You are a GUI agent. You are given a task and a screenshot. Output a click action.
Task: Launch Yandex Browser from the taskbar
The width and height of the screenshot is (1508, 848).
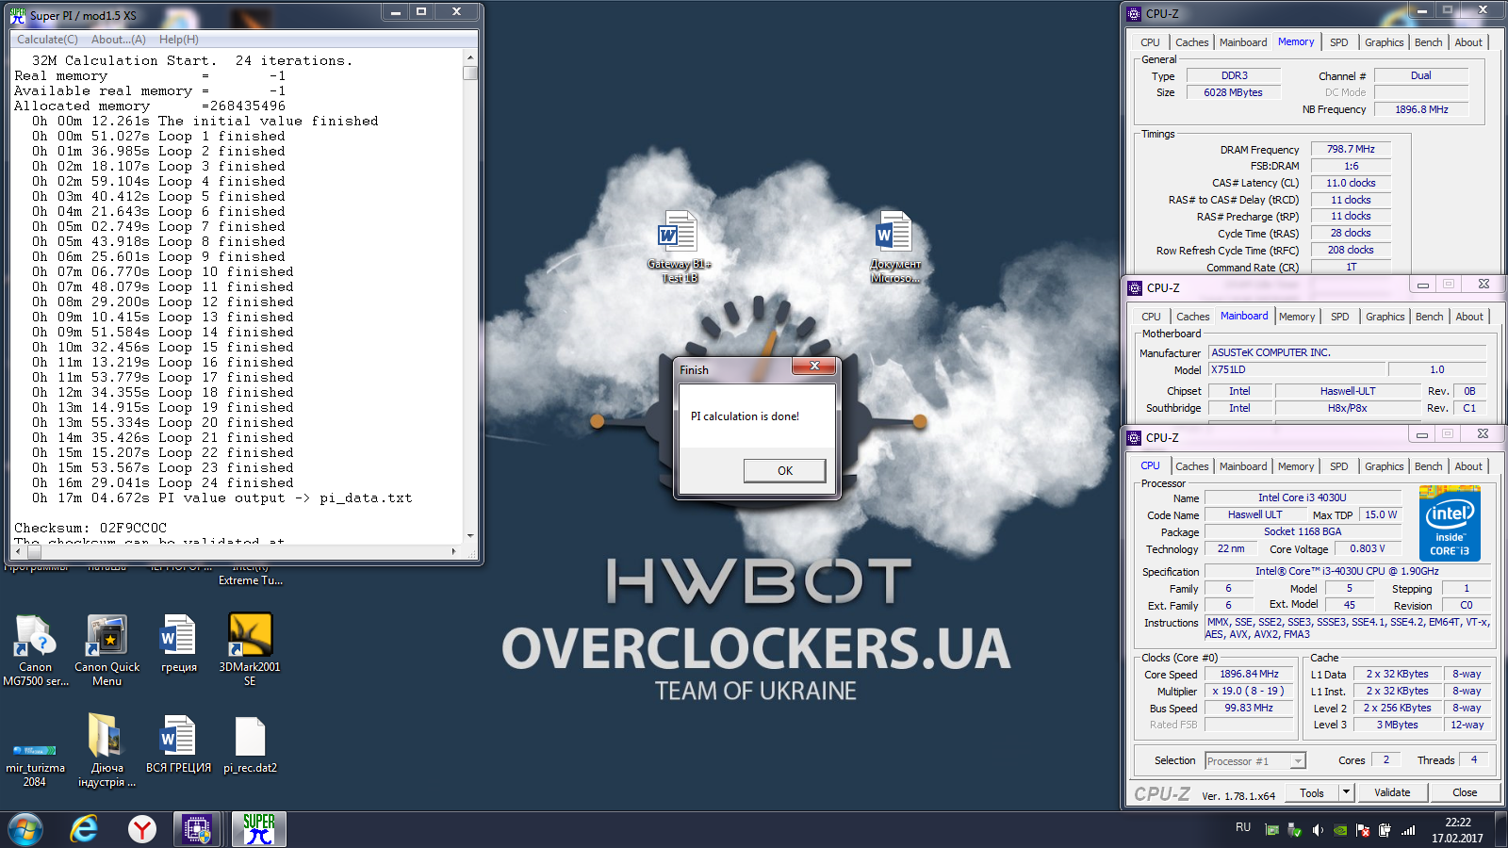click(142, 830)
